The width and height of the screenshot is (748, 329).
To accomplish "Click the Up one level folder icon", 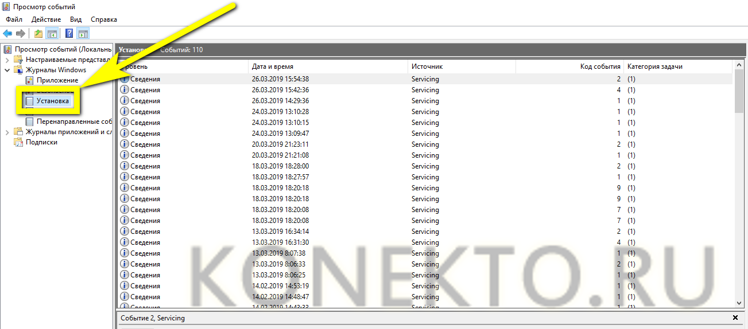I will [x=38, y=34].
